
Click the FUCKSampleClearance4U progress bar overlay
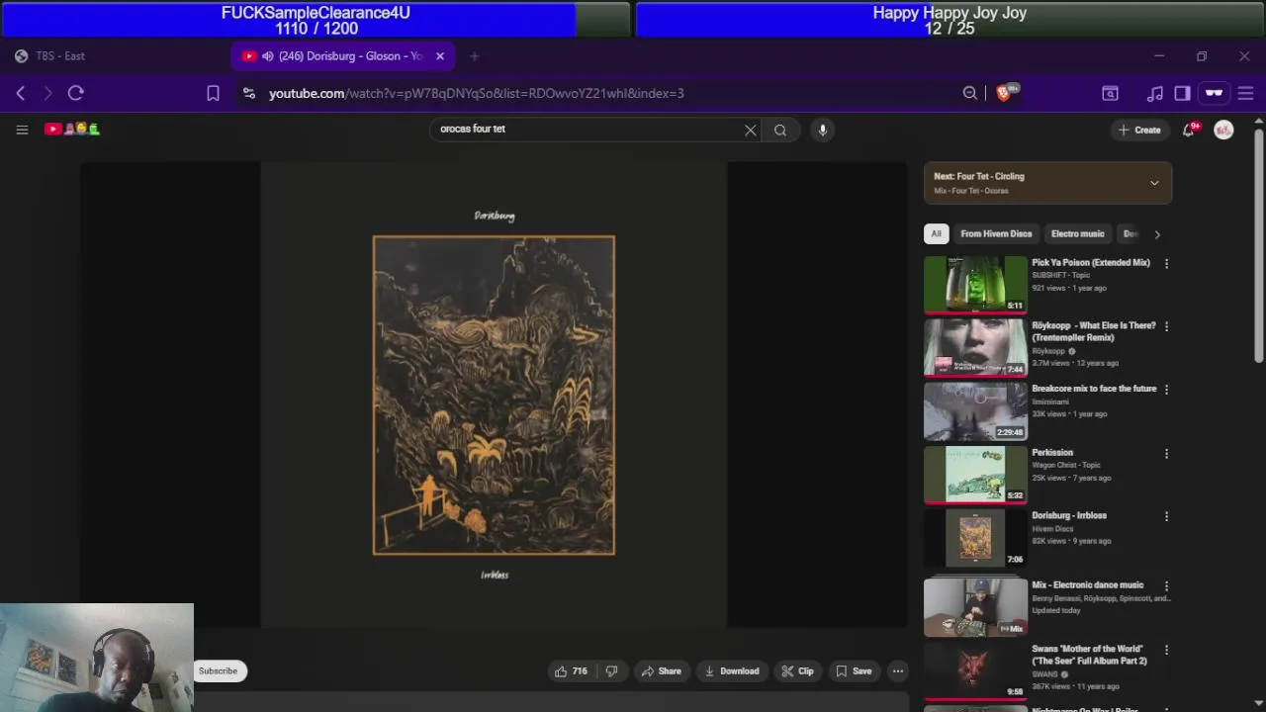(316, 20)
